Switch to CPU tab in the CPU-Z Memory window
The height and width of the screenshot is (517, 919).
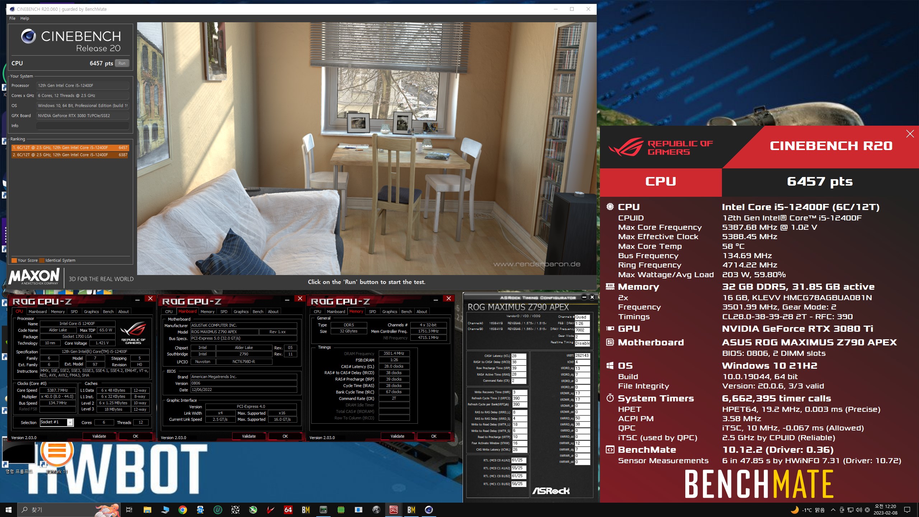(x=317, y=312)
